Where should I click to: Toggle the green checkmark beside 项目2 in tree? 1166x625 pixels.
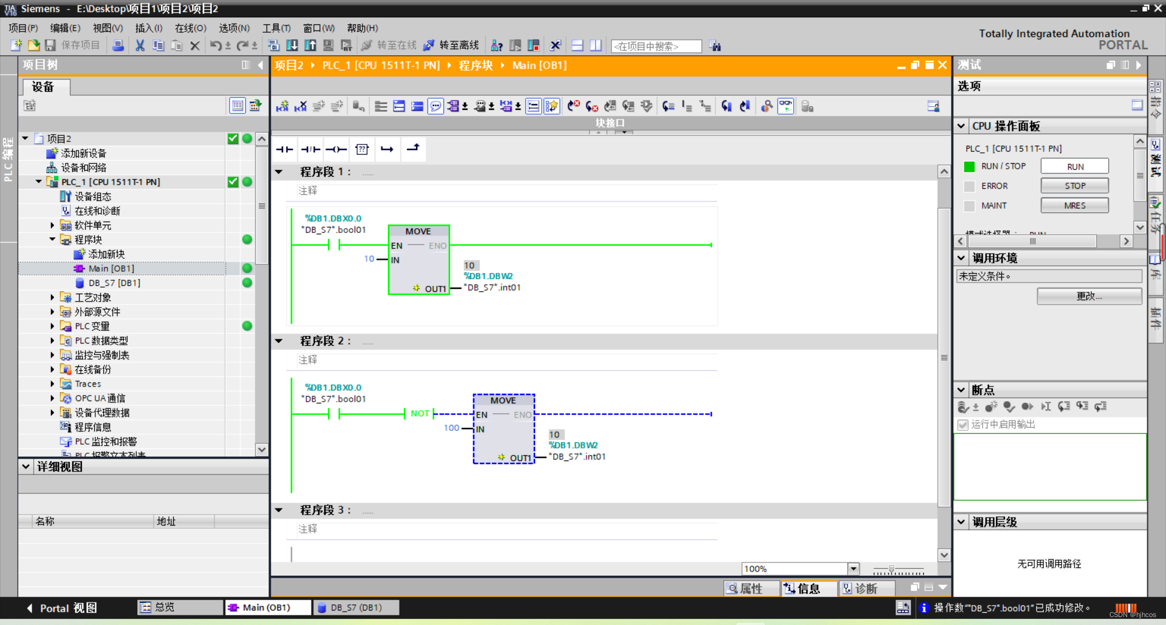[233, 138]
